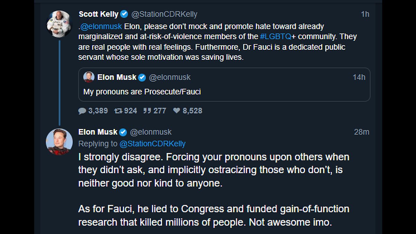
Task: Click verified badge in quoted Elon tweet
Action: pyautogui.click(x=142, y=77)
